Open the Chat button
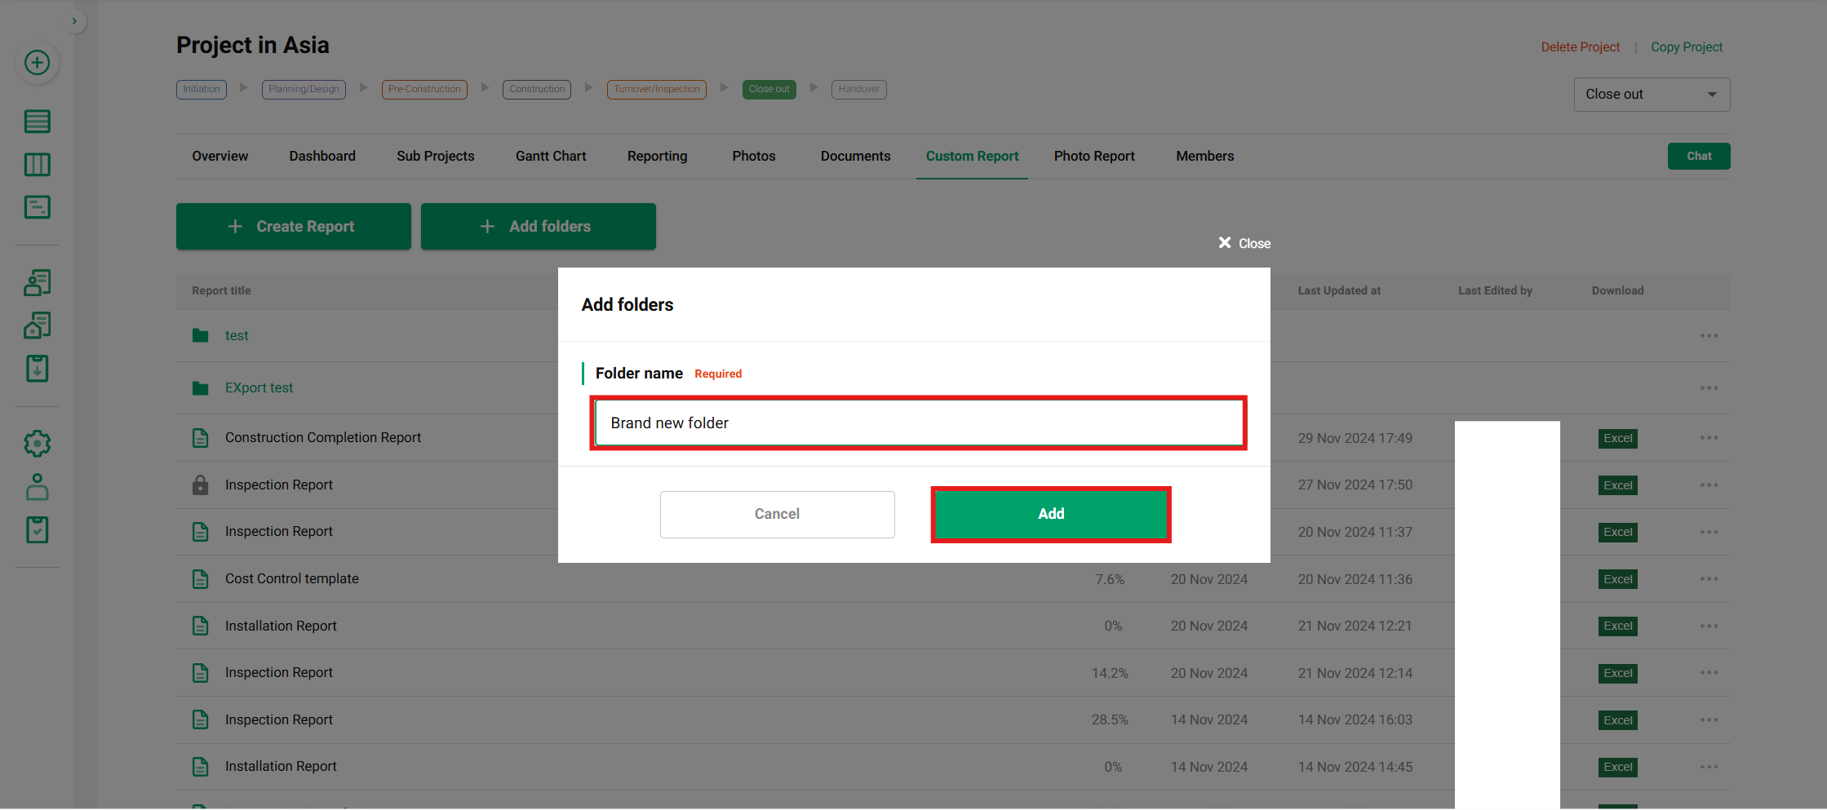The image size is (1827, 810). pyautogui.click(x=1698, y=156)
